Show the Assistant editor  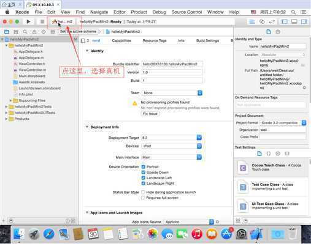[262, 21]
